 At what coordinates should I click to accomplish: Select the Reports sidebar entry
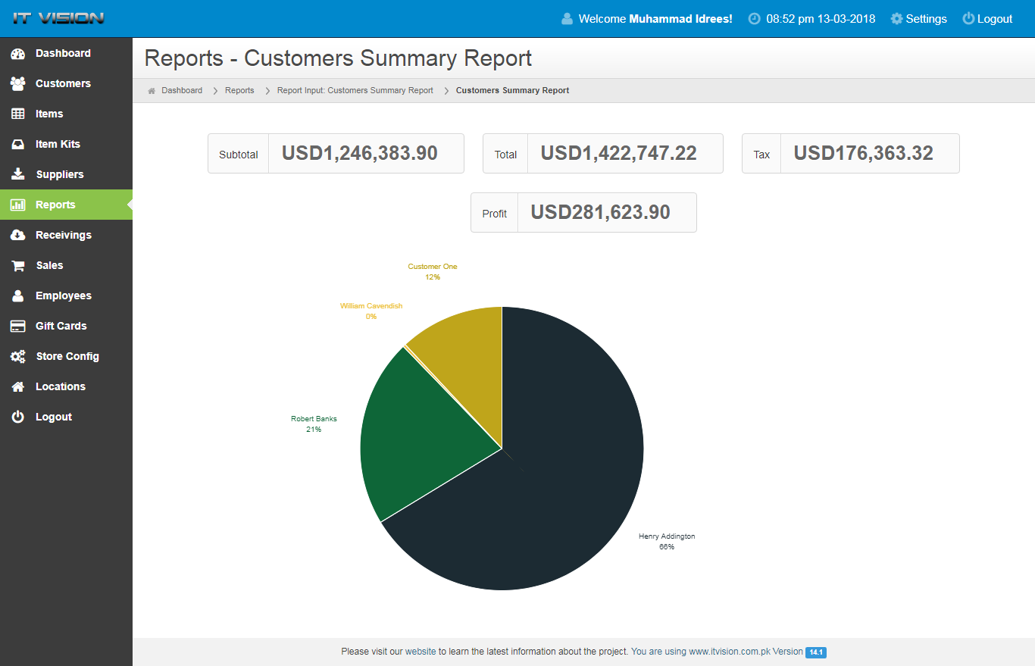coord(55,205)
